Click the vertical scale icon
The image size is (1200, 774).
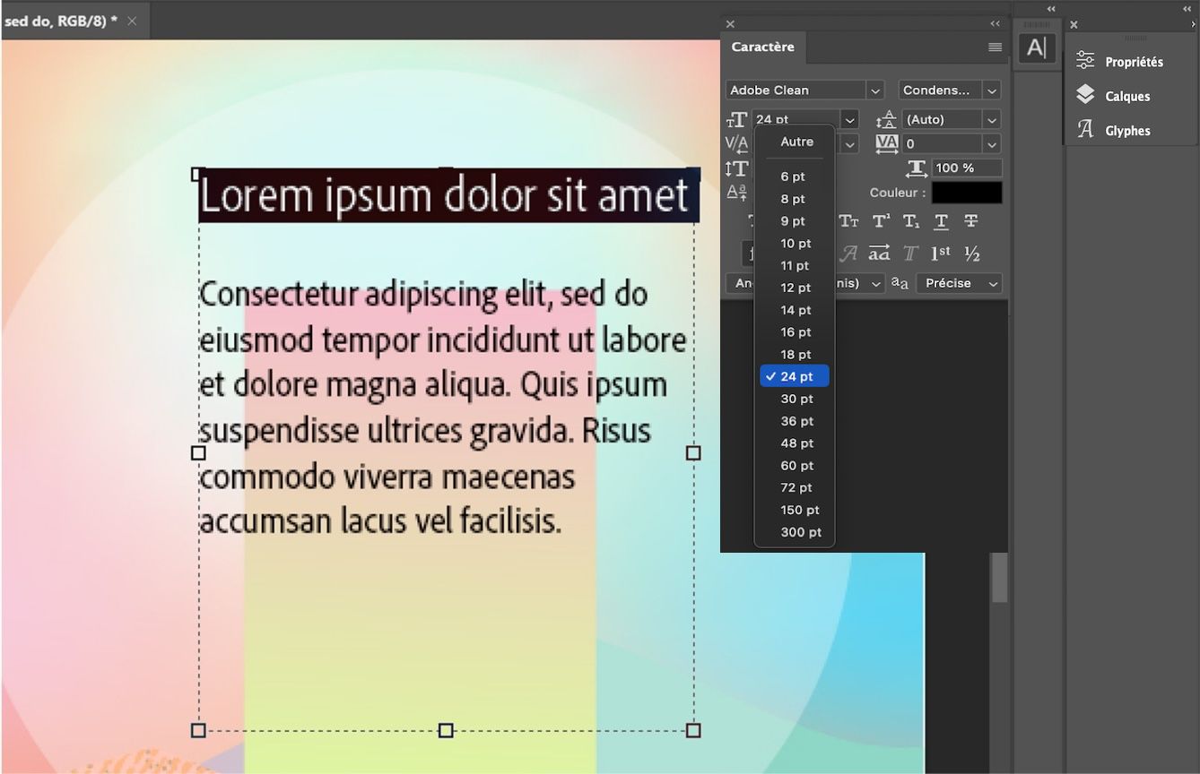click(736, 168)
